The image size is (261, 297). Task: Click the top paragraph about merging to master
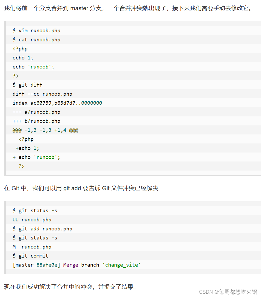[128, 8]
